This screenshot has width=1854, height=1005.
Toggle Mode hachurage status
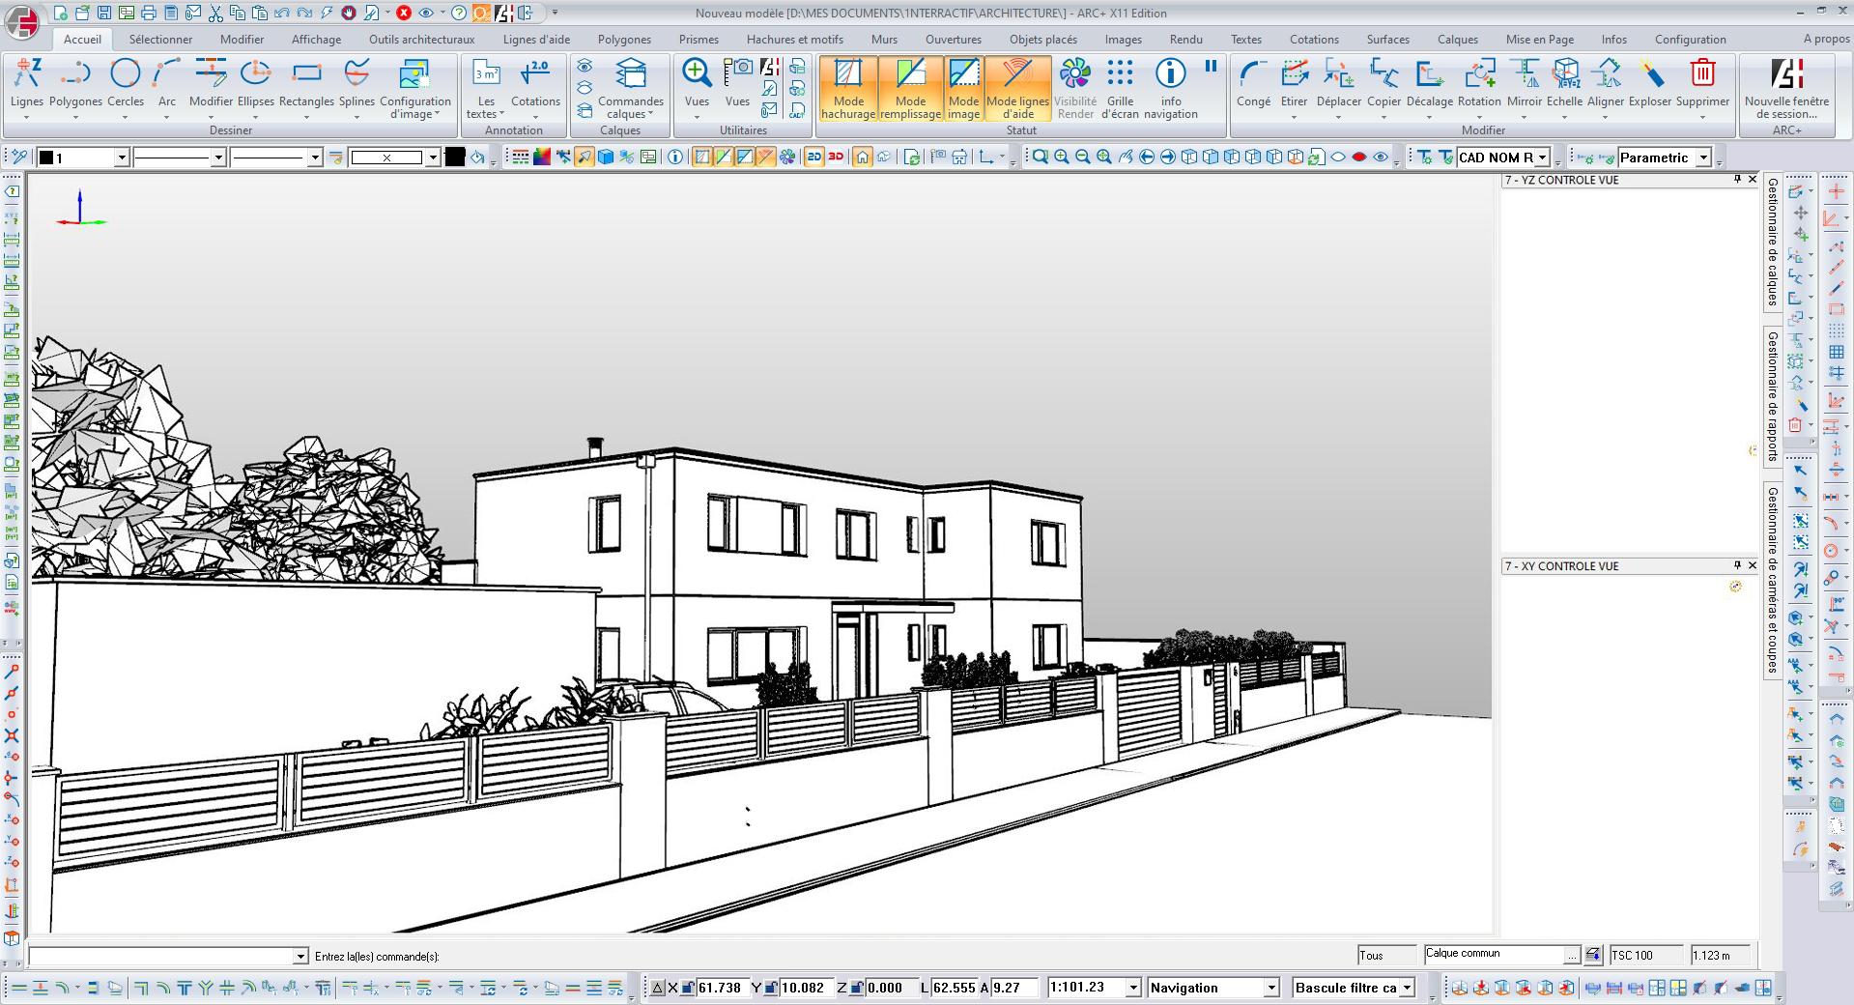coord(848,87)
